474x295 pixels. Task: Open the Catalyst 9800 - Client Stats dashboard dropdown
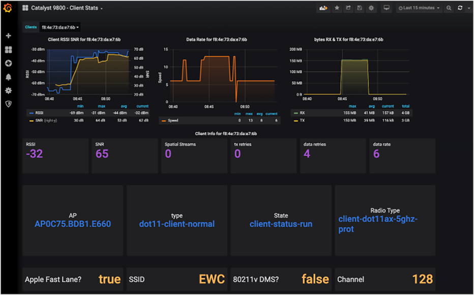(67, 8)
